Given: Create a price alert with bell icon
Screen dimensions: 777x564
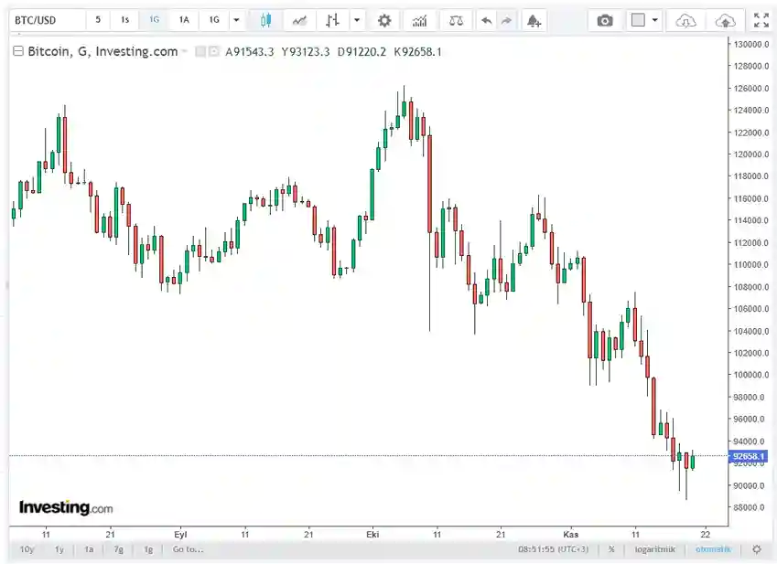Looking at the screenshot, I should 534,20.
